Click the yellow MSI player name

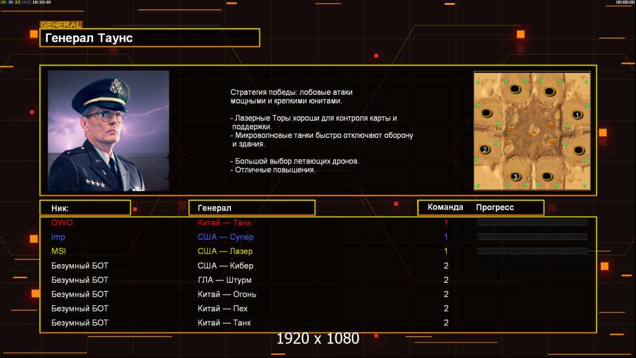(x=58, y=251)
